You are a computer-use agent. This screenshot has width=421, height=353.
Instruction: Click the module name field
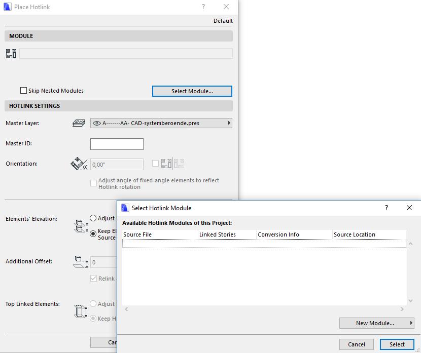pyautogui.click(x=126, y=53)
